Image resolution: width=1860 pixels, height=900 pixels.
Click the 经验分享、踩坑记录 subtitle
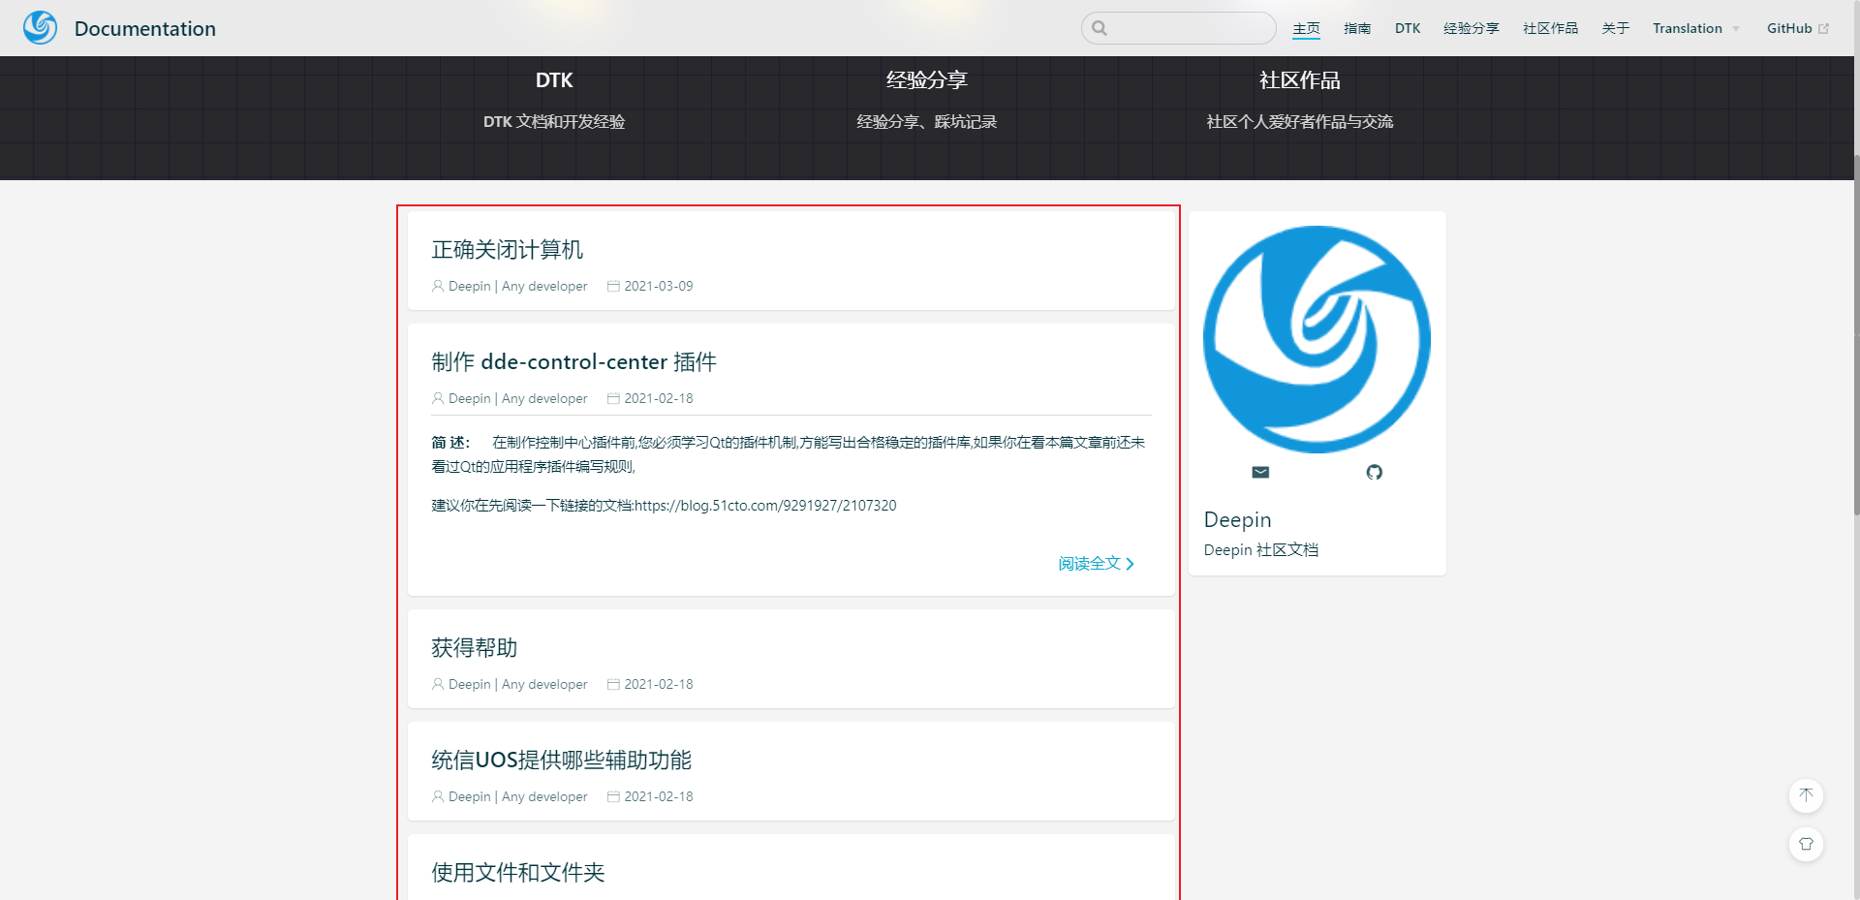[927, 122]
